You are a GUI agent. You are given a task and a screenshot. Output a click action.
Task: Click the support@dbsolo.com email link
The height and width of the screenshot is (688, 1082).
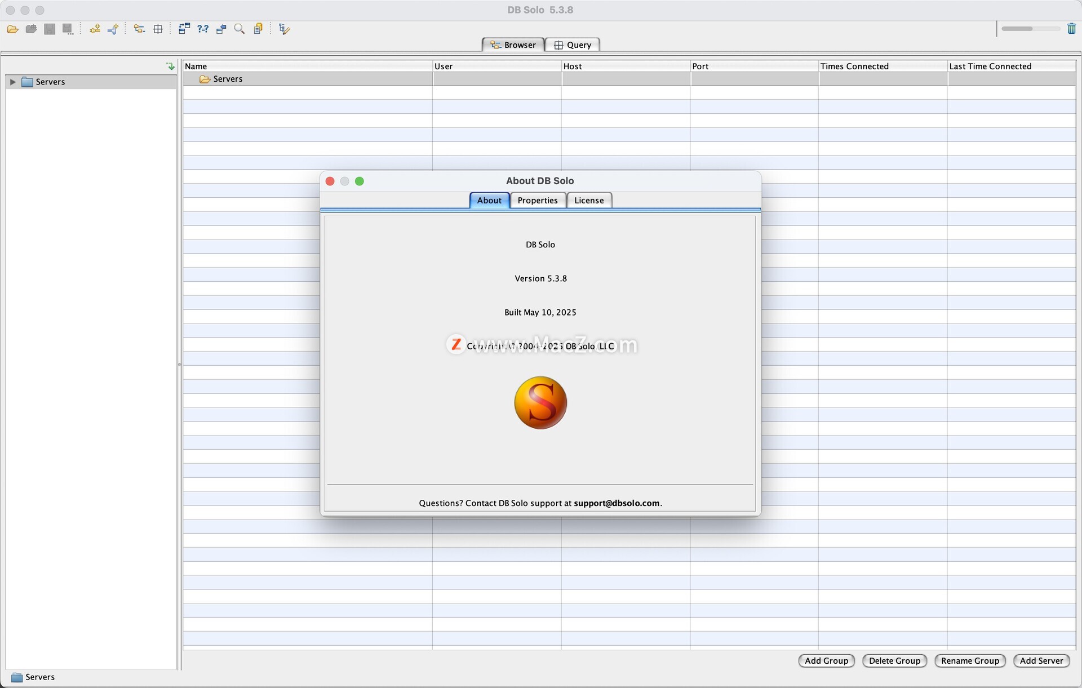(617, 503)
